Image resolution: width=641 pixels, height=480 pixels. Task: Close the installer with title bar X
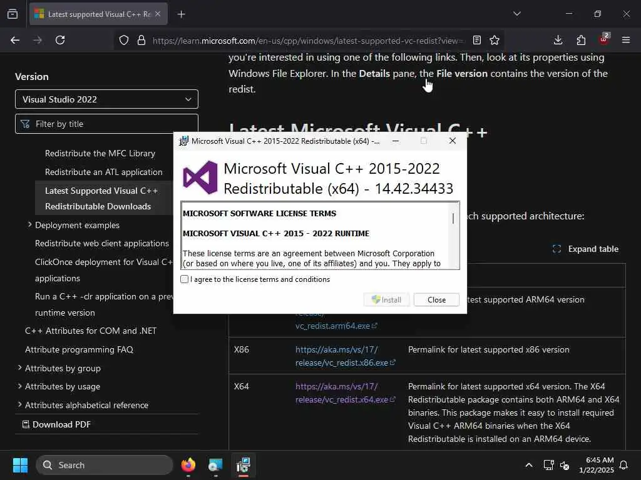(452, 141)
